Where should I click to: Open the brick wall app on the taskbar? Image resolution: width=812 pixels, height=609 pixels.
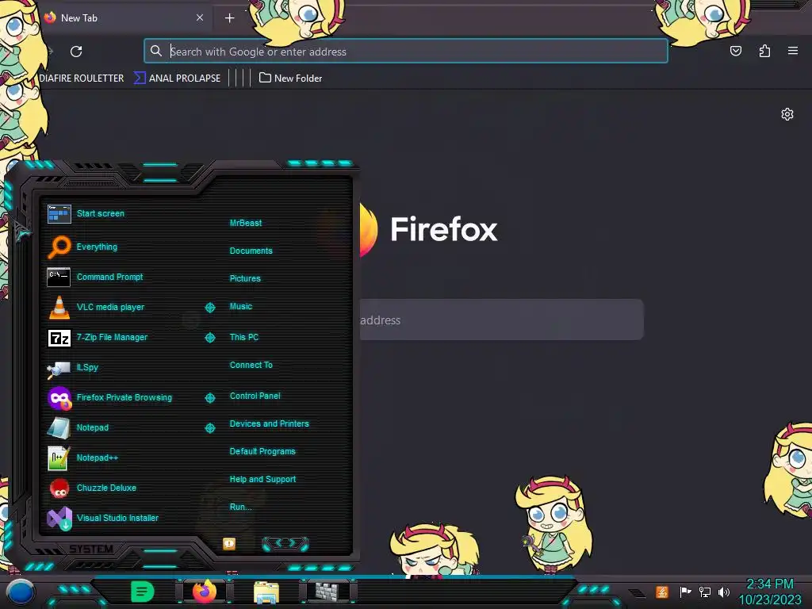click(327, 592)
